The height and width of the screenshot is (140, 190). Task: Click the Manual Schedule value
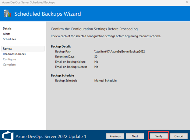pyautogui.click(x=105, y=81)
